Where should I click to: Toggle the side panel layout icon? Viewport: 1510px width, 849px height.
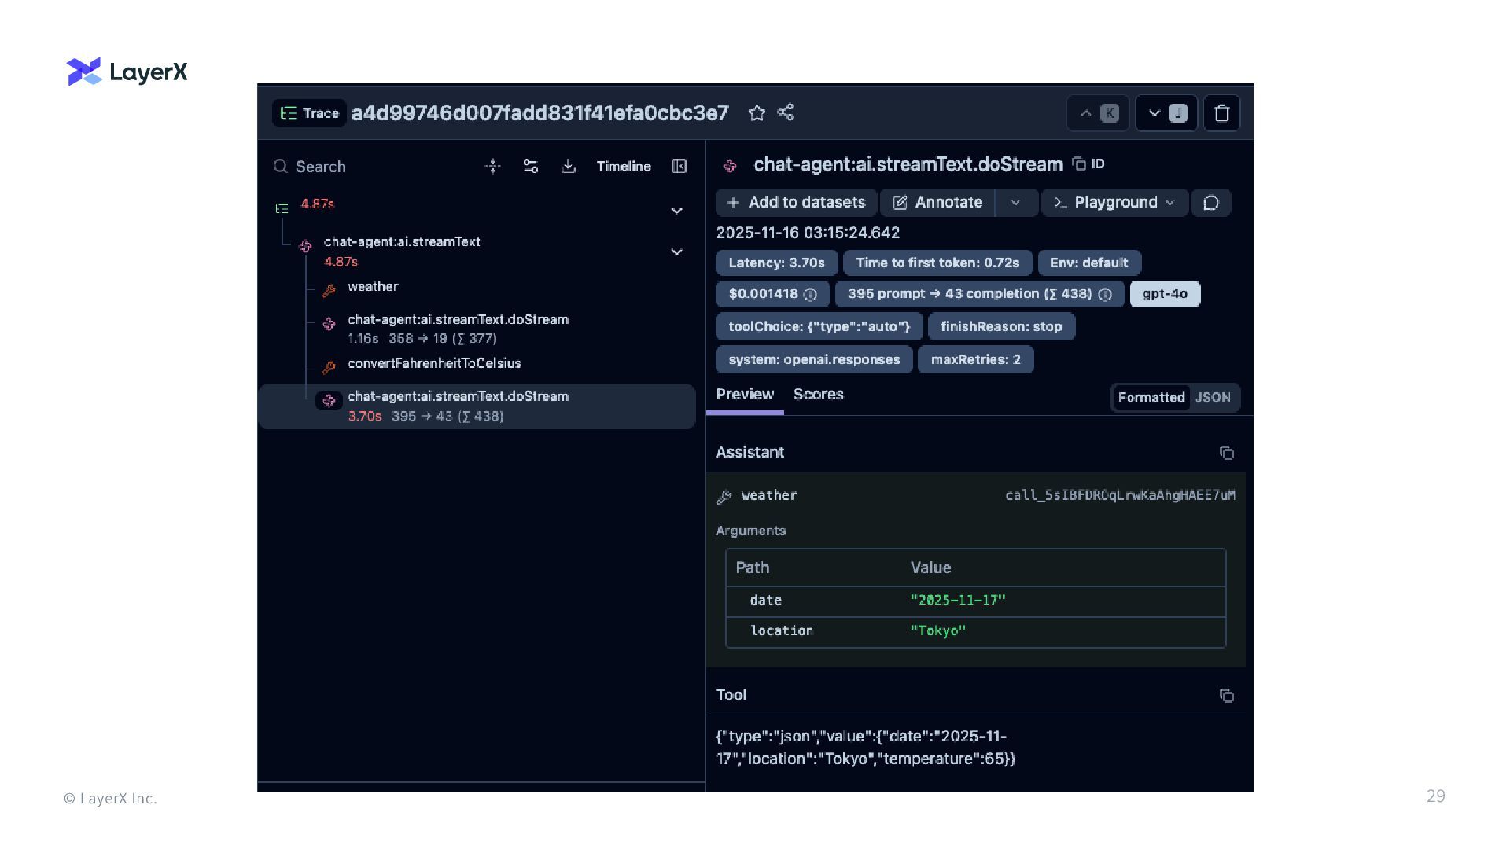(x=679, y=166)
